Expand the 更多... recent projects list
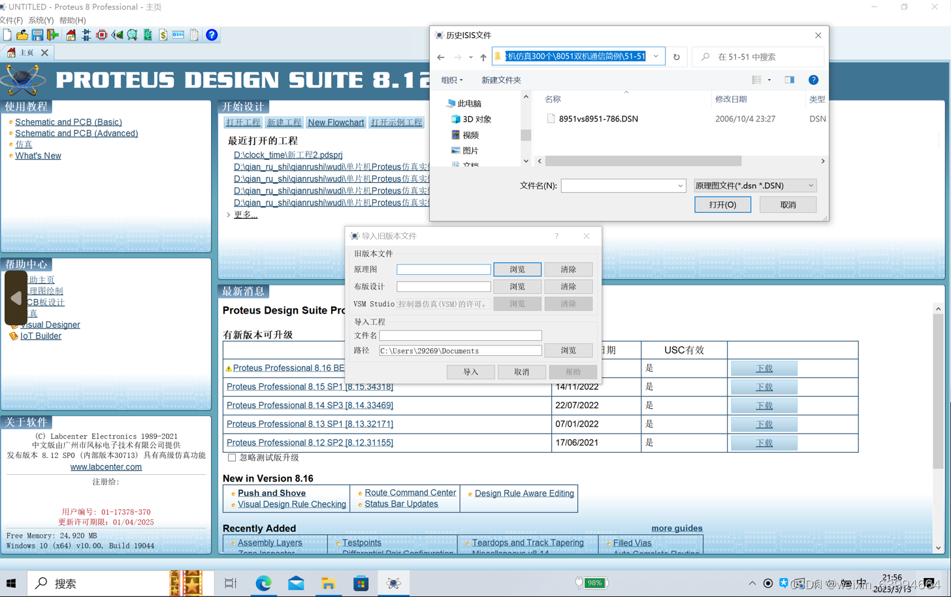This screenshot has width=951, height=597. [245, 214]
